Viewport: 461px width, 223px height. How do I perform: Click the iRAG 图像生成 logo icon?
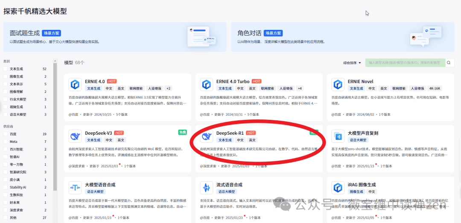[338, 188]
